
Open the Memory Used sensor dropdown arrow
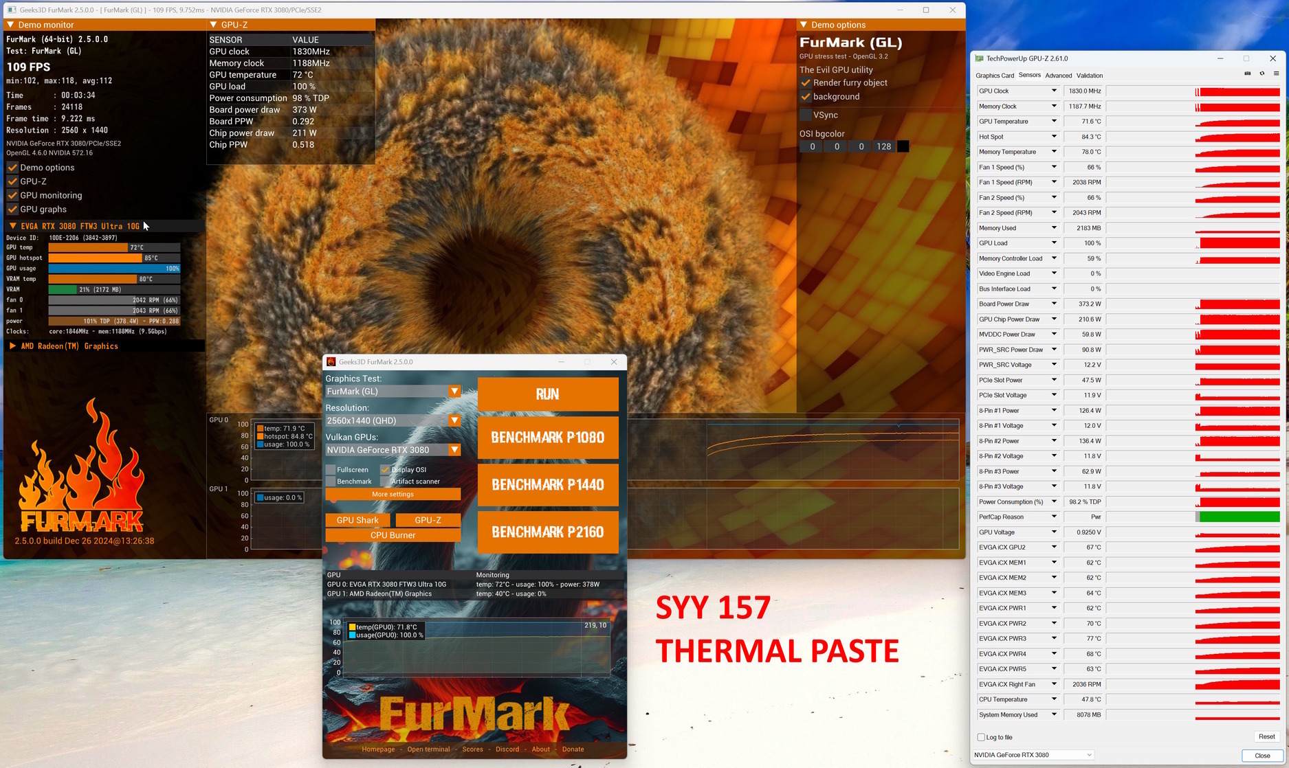coord(1054,228)
